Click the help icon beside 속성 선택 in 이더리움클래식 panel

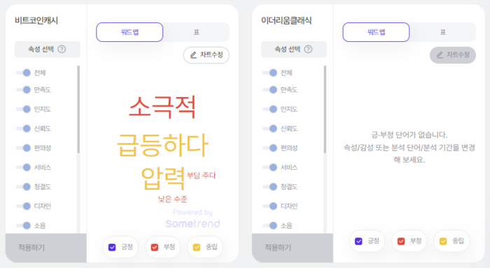click(x=308, y=50)
